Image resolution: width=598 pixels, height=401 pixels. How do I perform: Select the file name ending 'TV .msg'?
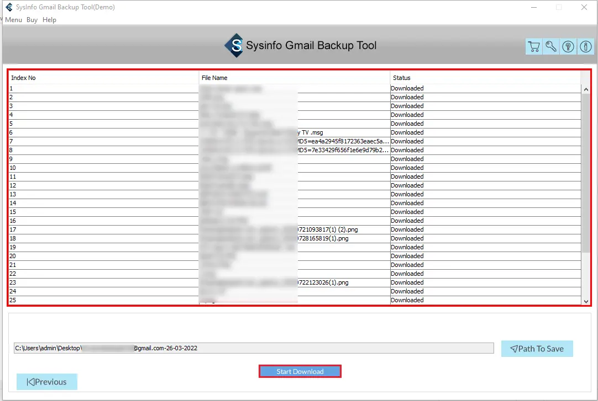295,132
